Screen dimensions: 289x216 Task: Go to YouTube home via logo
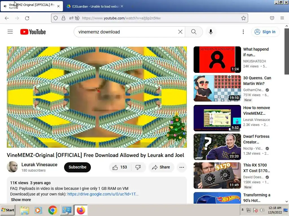tap(33, 32)
